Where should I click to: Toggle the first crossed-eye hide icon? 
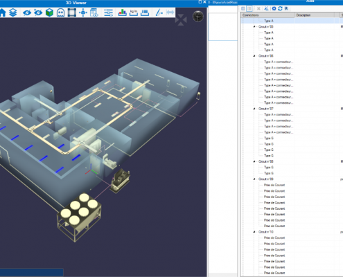coord(27,12)
